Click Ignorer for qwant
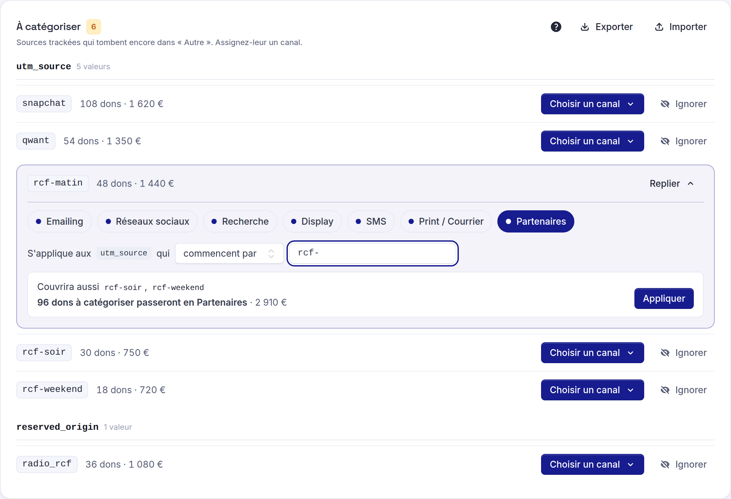 click(x=691, y=141)
